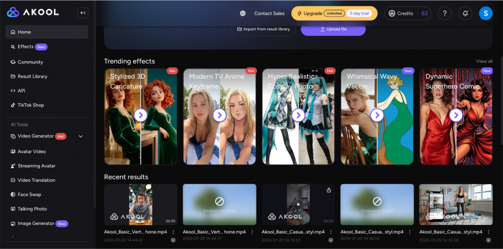Collapse the sidebar with the arrow icon
Image resolution: width=503 pixels, height=249 pixels.
[83, 13]
